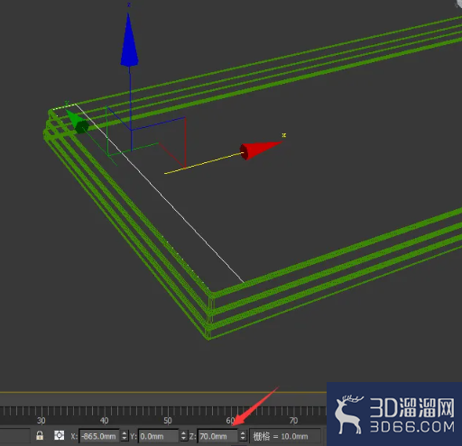Click the X coordinate field showing -865.0mm
The width and height of the screenshot is (462, 446).
[99, 436]
